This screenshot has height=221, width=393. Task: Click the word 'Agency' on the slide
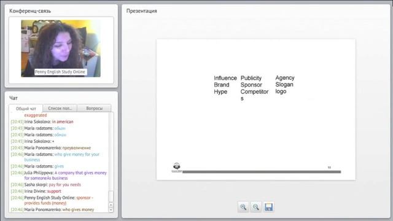285,78
